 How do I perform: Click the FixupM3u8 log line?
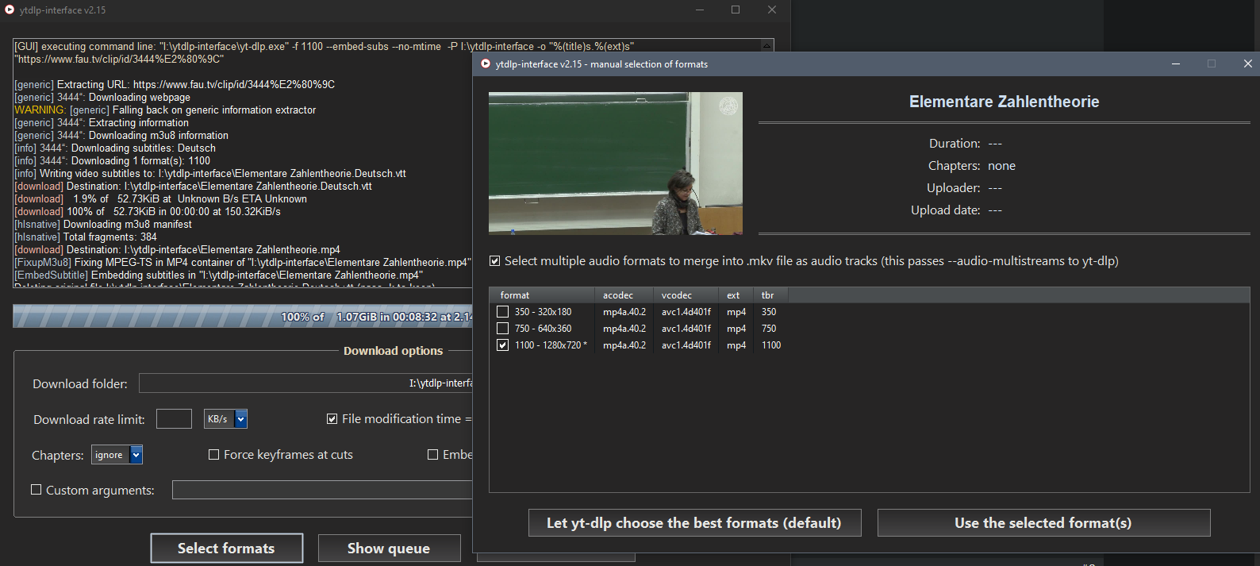[241, 263]
